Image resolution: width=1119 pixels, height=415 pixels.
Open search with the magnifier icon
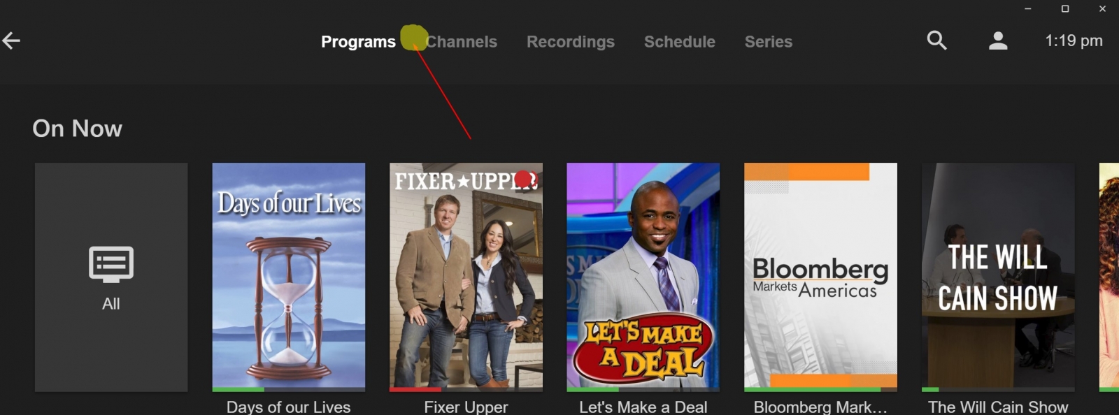click(936, 41)
